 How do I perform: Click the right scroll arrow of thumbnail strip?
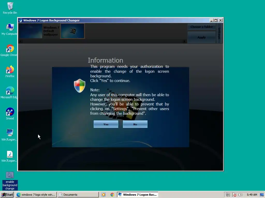184,41
